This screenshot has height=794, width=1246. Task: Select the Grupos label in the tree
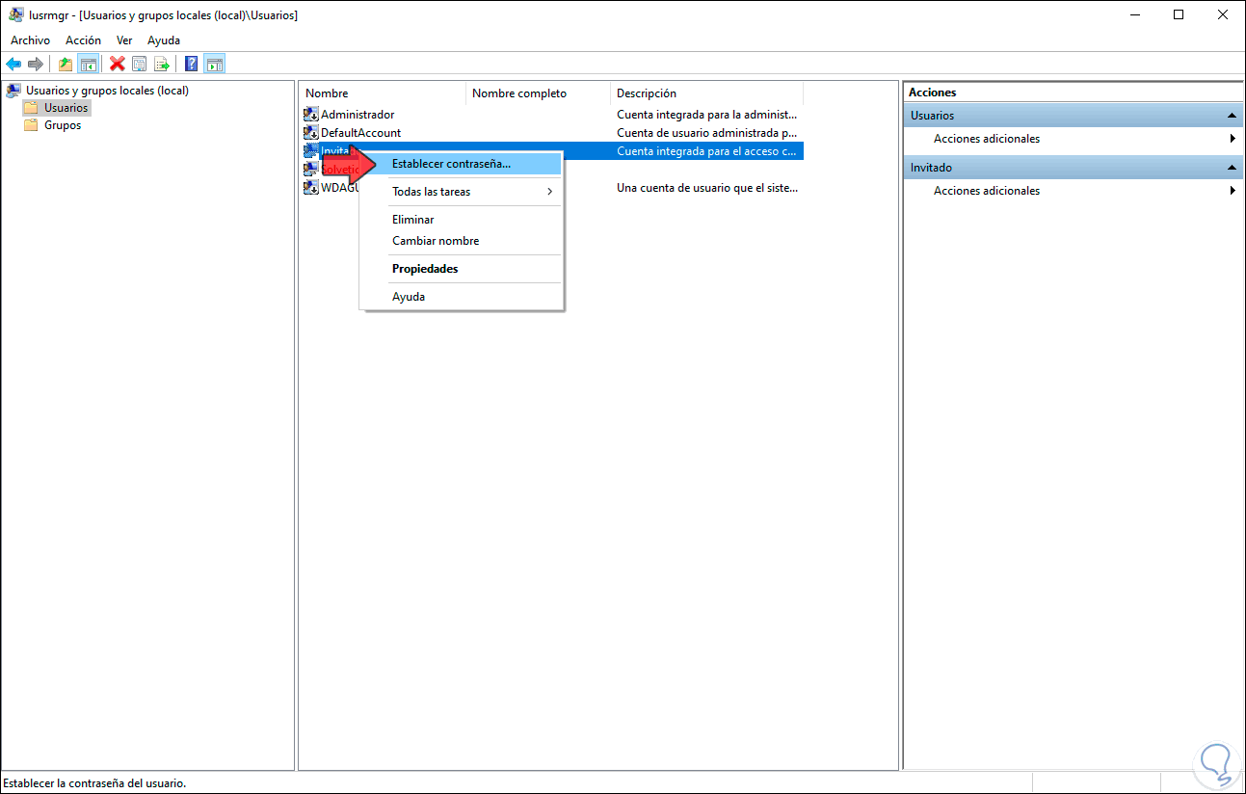(63, 125)
